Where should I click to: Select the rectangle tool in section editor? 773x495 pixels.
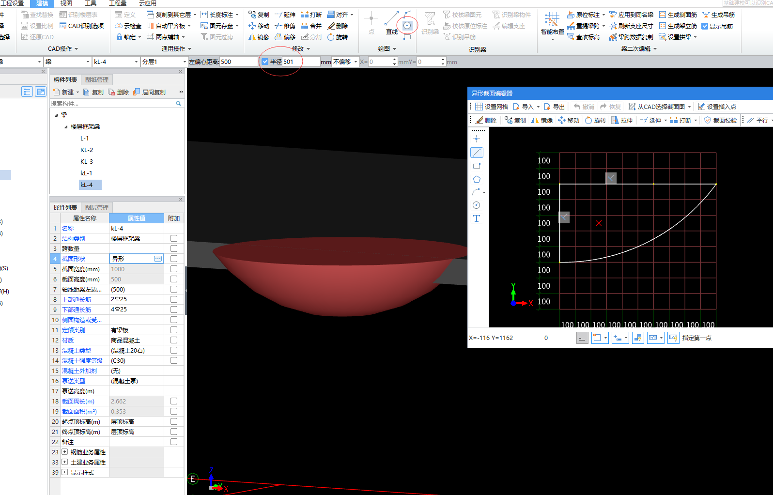[477, 166]
